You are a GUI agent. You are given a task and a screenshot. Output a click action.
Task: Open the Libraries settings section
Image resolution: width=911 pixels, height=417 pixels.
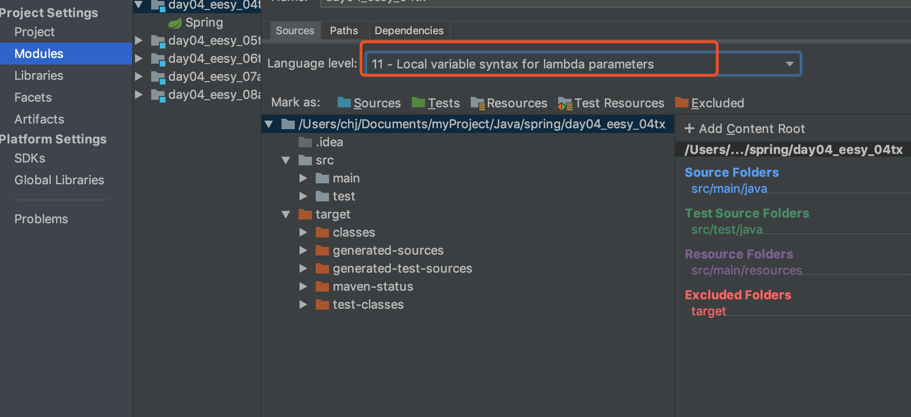(39, 76)
